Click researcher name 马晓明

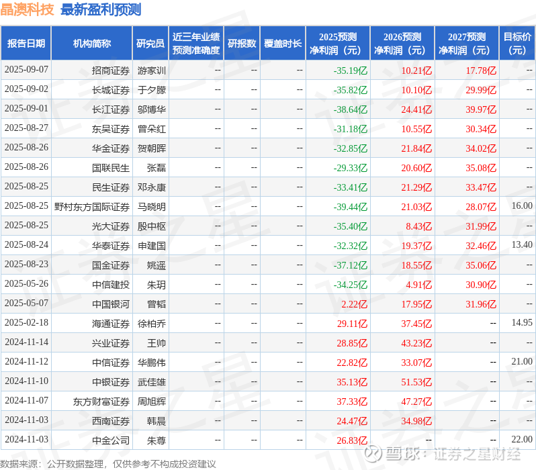pos(152,207)
